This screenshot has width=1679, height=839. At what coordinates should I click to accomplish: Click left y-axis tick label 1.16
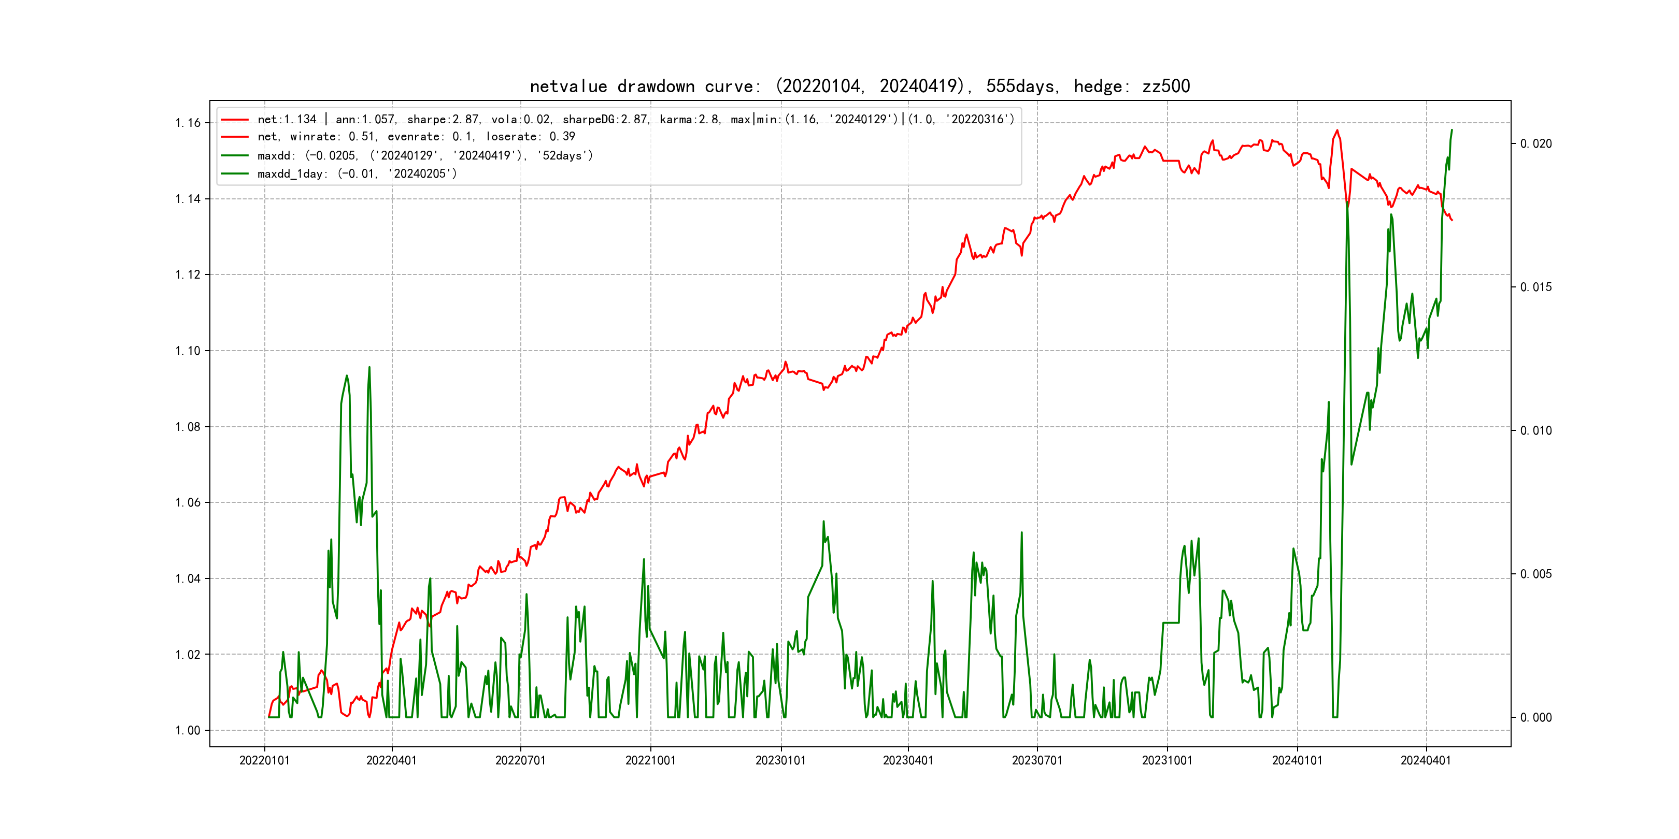coord(188,123)
